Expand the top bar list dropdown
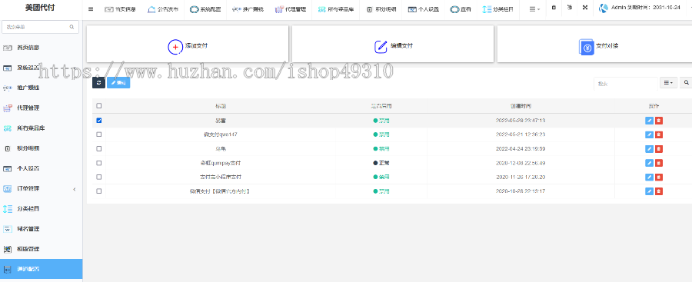This screenshot has height=282, width=692. (535, 8)
